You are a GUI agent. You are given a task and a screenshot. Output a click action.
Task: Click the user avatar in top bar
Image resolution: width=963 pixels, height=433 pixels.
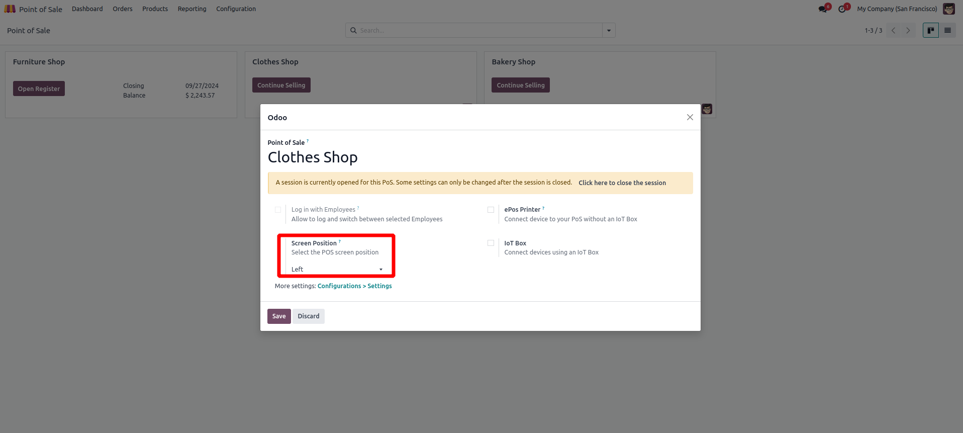coord(949,9)
